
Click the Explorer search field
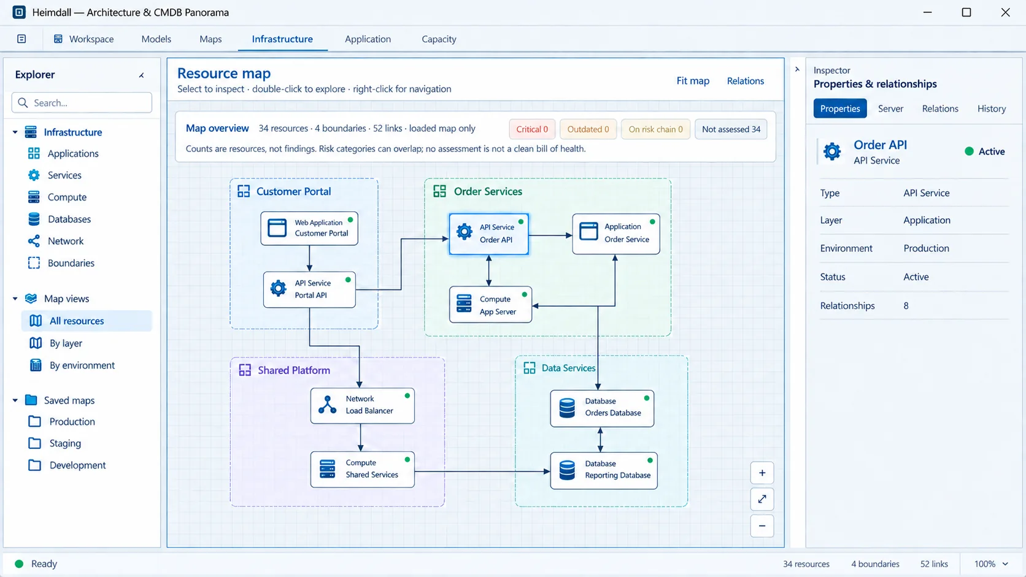click(82, 102)
